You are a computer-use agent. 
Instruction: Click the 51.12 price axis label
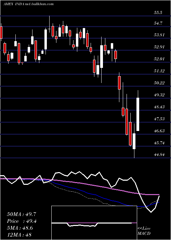click(x=159, y=71)
